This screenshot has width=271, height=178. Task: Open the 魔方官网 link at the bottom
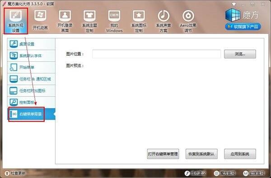(225, 173)
